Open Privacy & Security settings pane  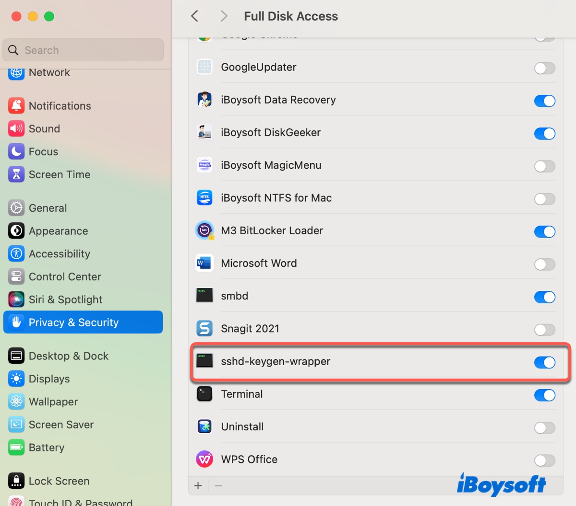point(83,322)
